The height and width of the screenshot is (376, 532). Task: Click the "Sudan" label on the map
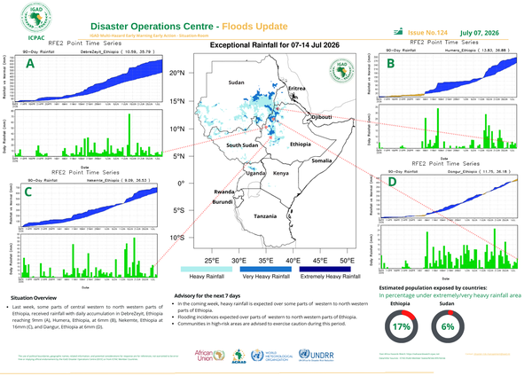[x=236, y=82]
